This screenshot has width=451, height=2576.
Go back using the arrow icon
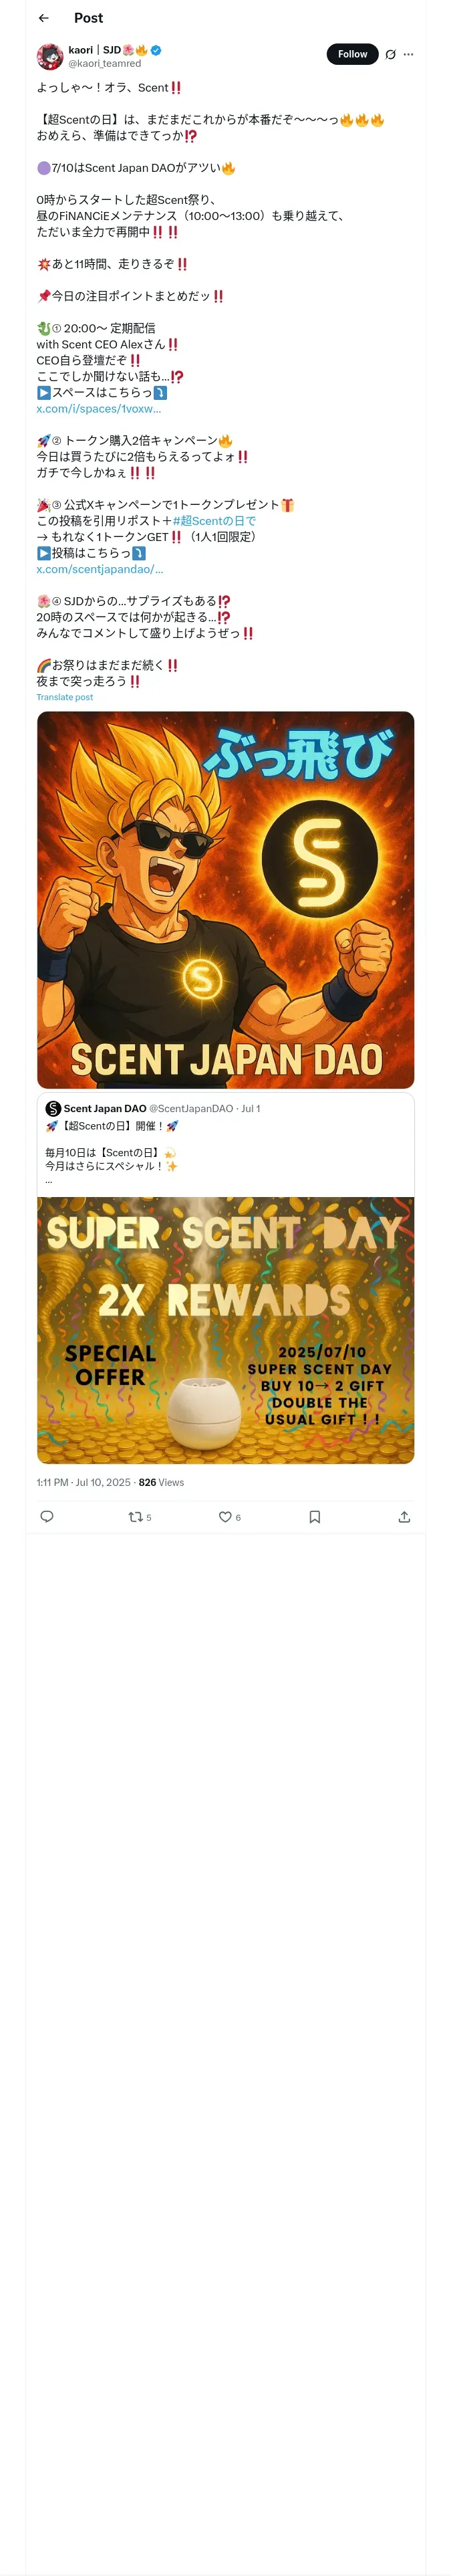[44, 18]
